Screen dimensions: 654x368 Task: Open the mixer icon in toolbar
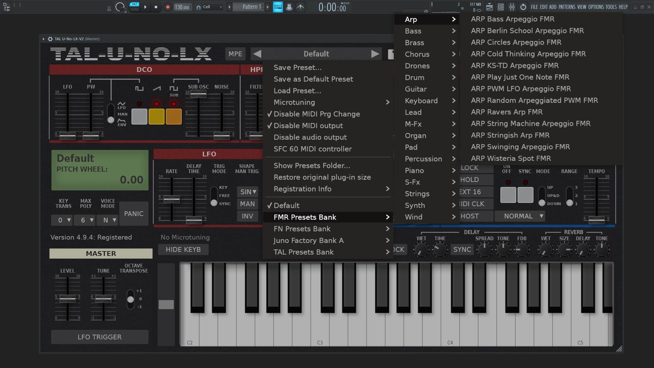pyautogui.click(x=512, y=7)
